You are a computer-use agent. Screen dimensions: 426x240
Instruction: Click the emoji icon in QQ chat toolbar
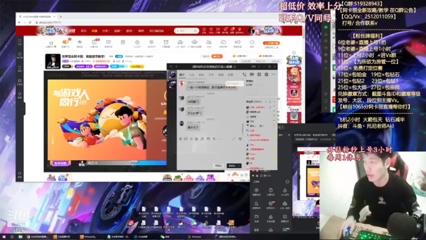pyautogui.click(x=180, y=139)
